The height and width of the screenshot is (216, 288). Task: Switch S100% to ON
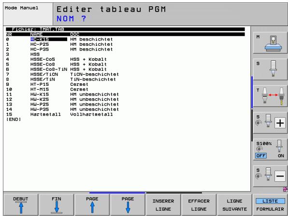(x=281, y=156)
